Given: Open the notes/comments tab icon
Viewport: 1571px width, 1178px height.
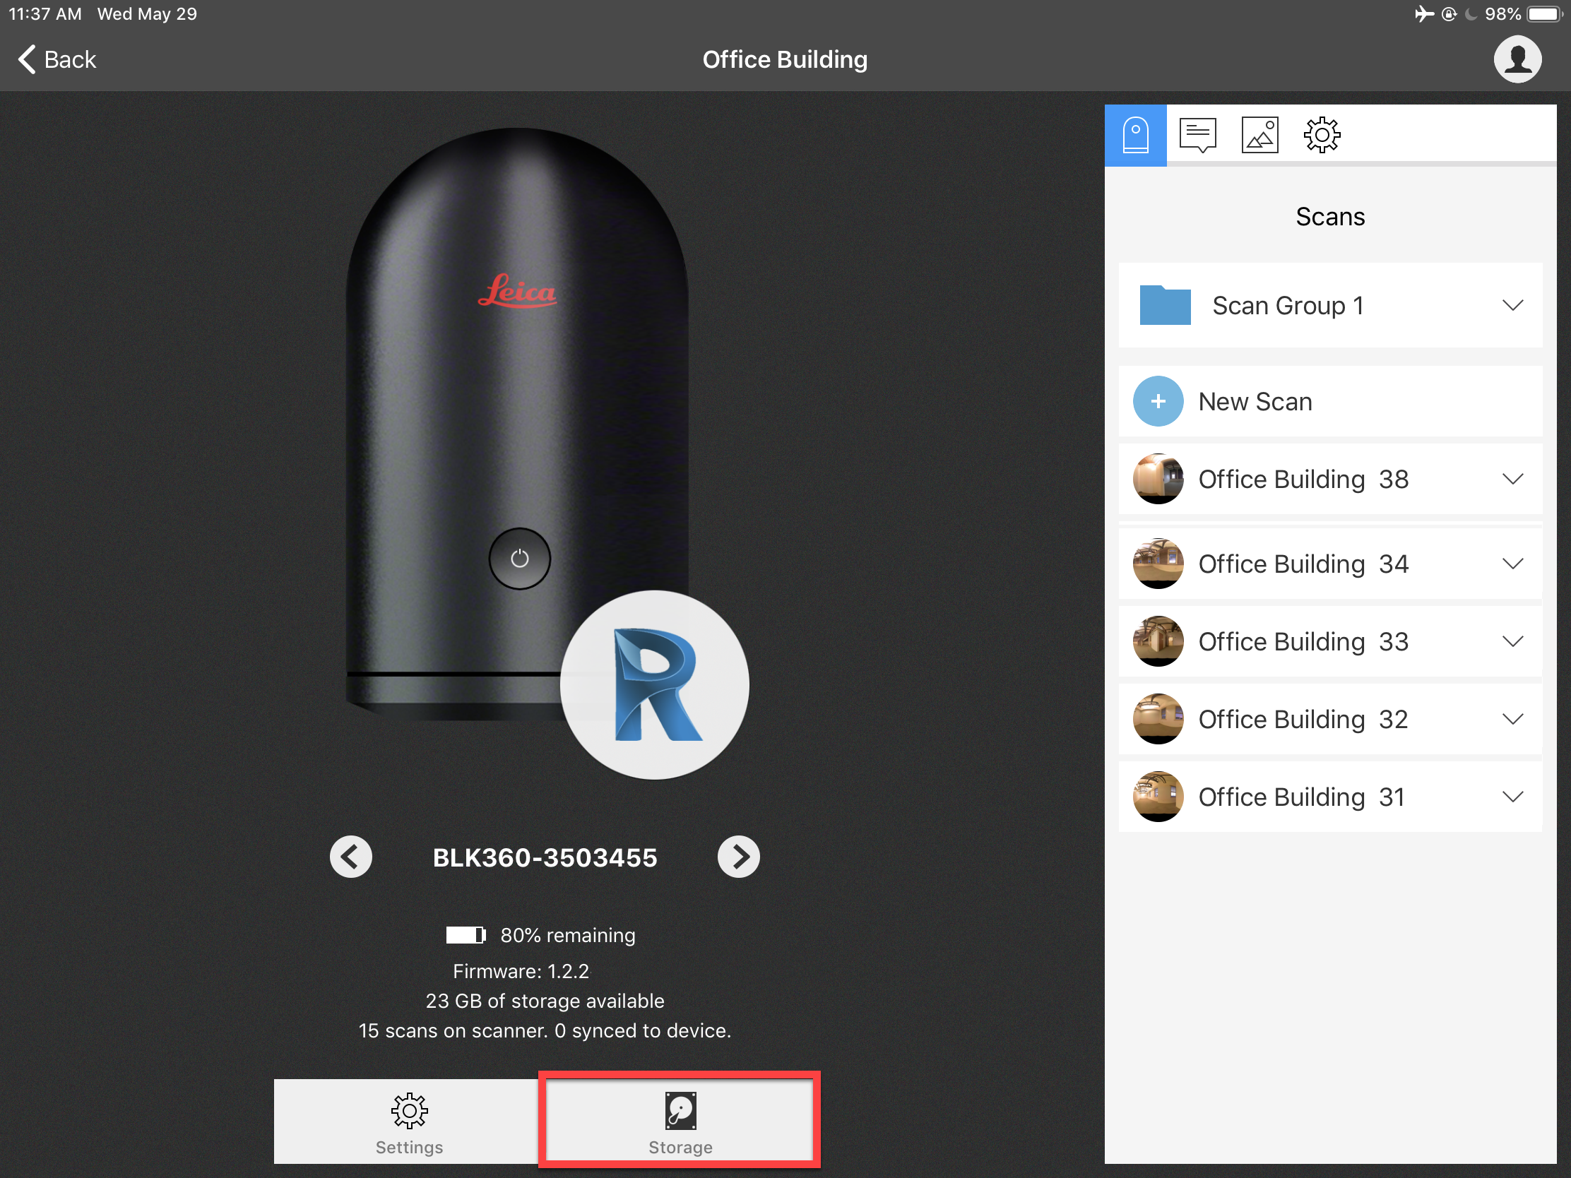Looking at the screenshot, I should coord(1197,135).
